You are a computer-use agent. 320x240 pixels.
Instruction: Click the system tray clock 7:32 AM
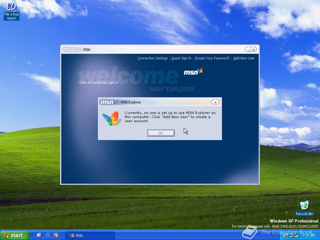click(308, 235)
